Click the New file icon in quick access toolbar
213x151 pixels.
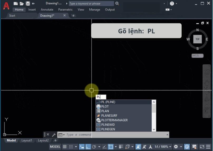(16, 4)
